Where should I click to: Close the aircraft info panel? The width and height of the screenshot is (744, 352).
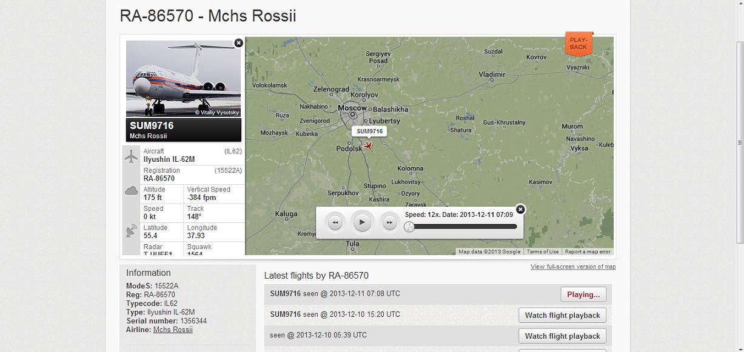(x=238, y=43)
